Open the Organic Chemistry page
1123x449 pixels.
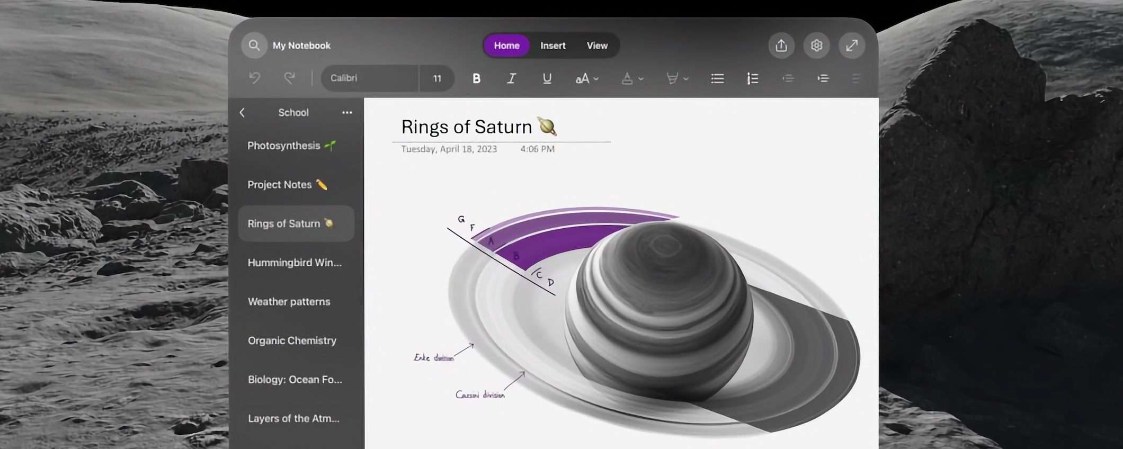(x=296, y=340)
